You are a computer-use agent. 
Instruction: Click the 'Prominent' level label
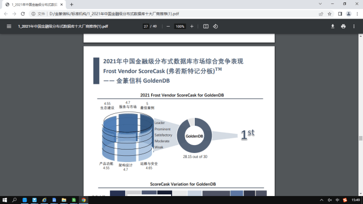[x=163, y=129]
